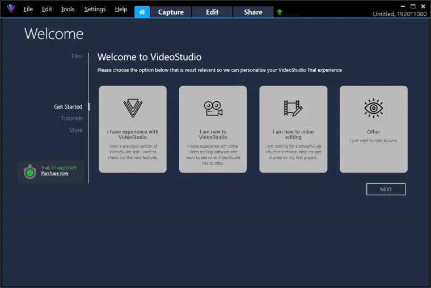Screen dimensions: 431x288
Task: Select Get Started in the sidebar
Action: click(x=68, y=107)
